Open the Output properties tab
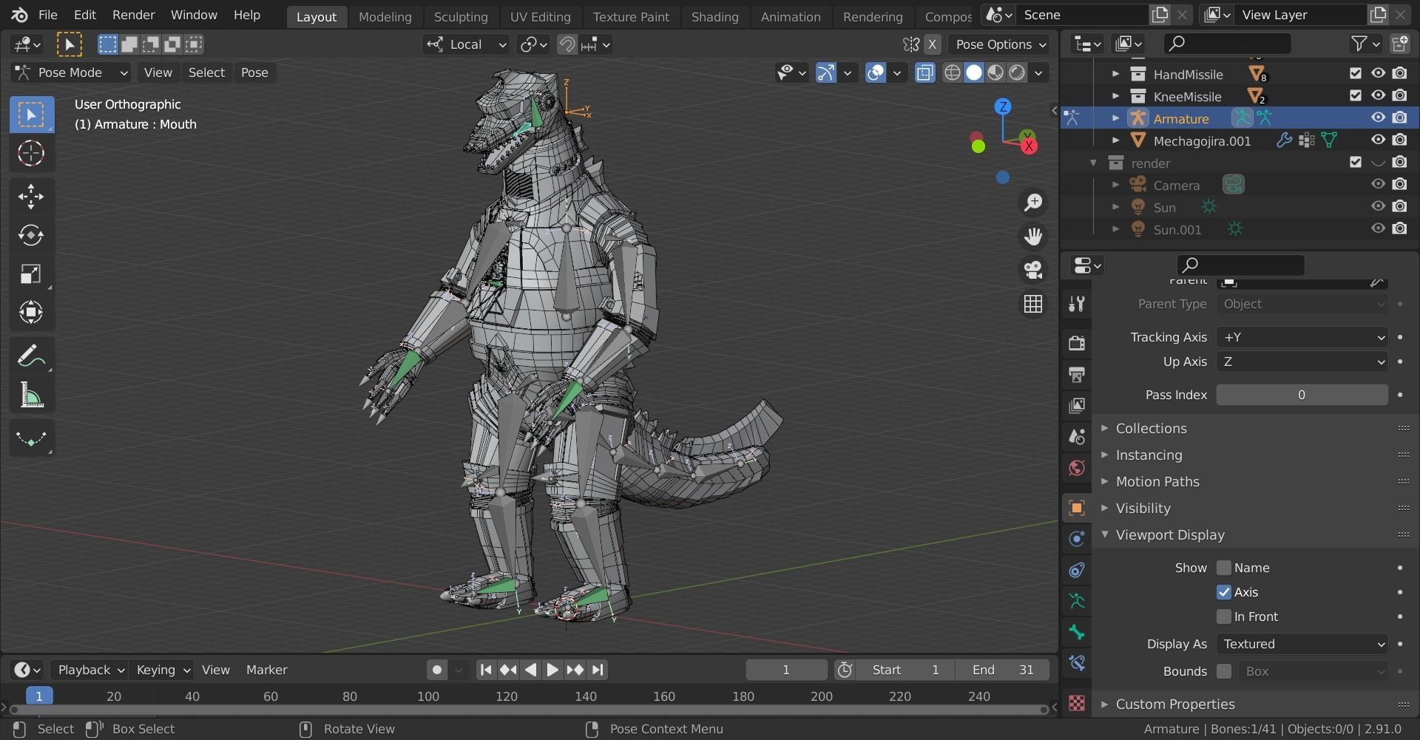The height and width of the screenshot is (740, 1420). pos(1077,374)
